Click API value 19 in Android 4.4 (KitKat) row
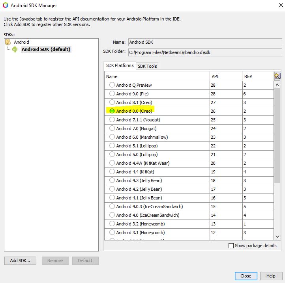Viewport: 285px width, 283px height. (x=213, y=172)
